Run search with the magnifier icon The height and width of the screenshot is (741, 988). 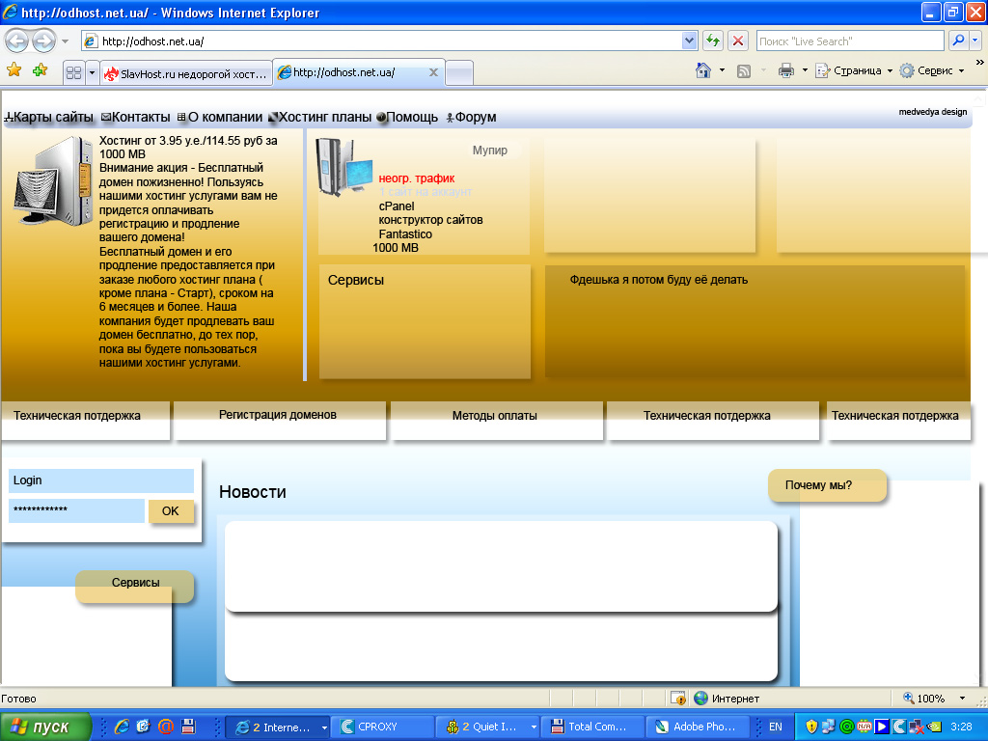tap(957, 41)
